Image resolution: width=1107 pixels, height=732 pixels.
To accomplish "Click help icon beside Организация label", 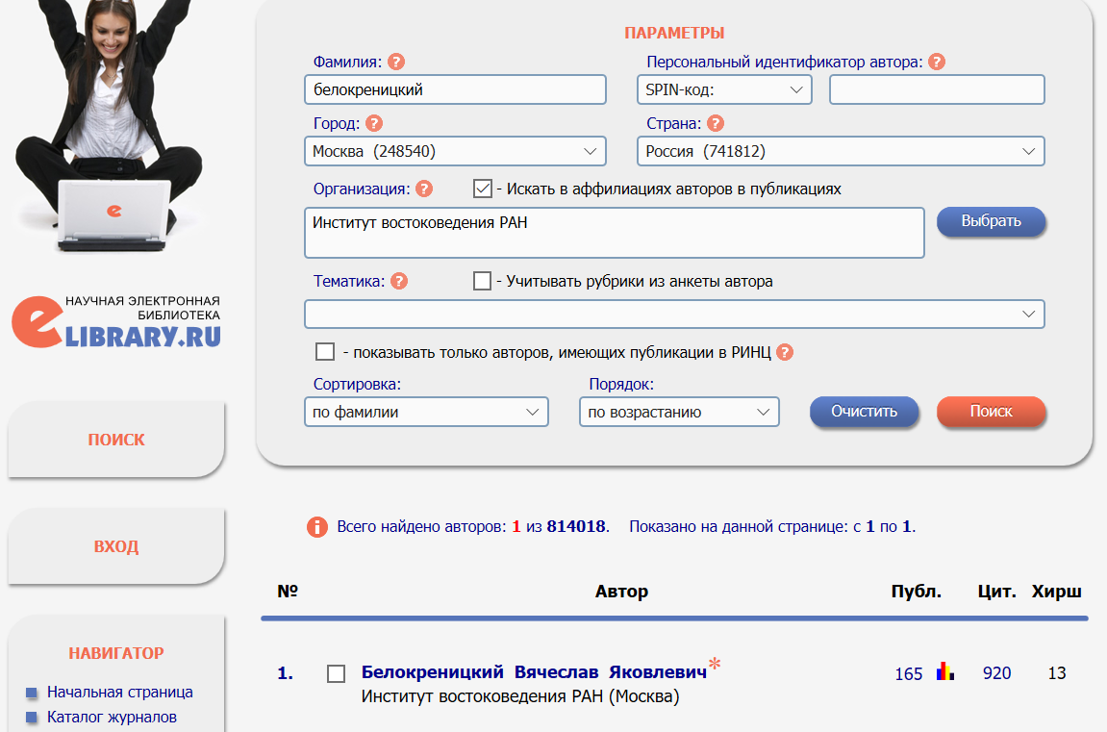I will [x=423, y=189].
